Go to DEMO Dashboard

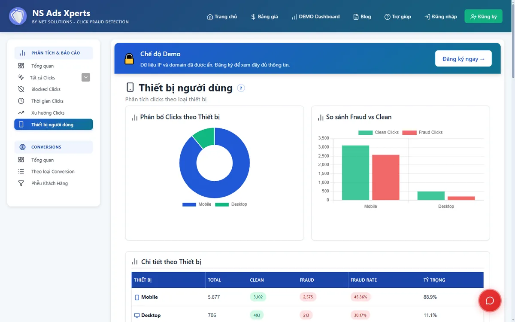(x=315, y=16)
